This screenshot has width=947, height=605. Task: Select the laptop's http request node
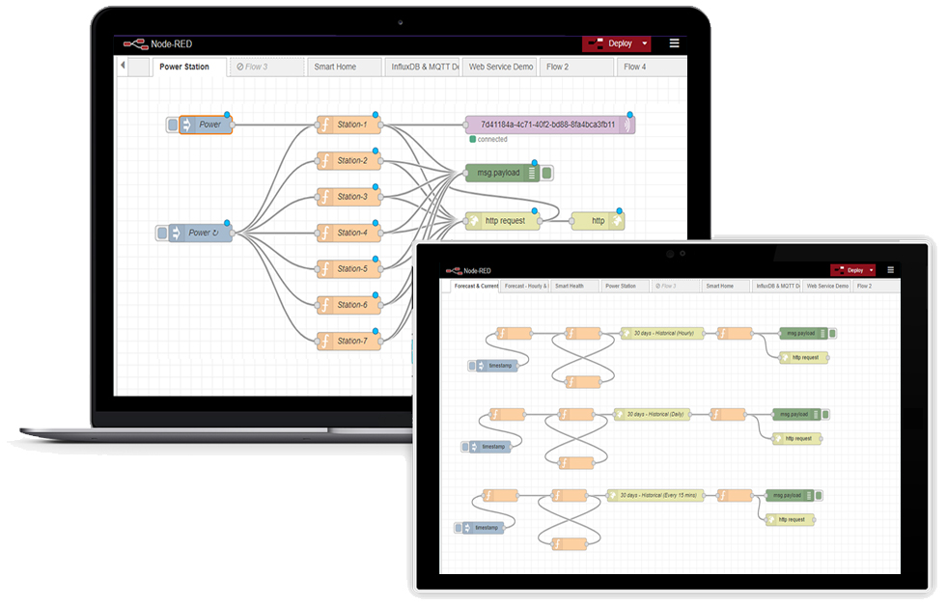coord(503,221)
